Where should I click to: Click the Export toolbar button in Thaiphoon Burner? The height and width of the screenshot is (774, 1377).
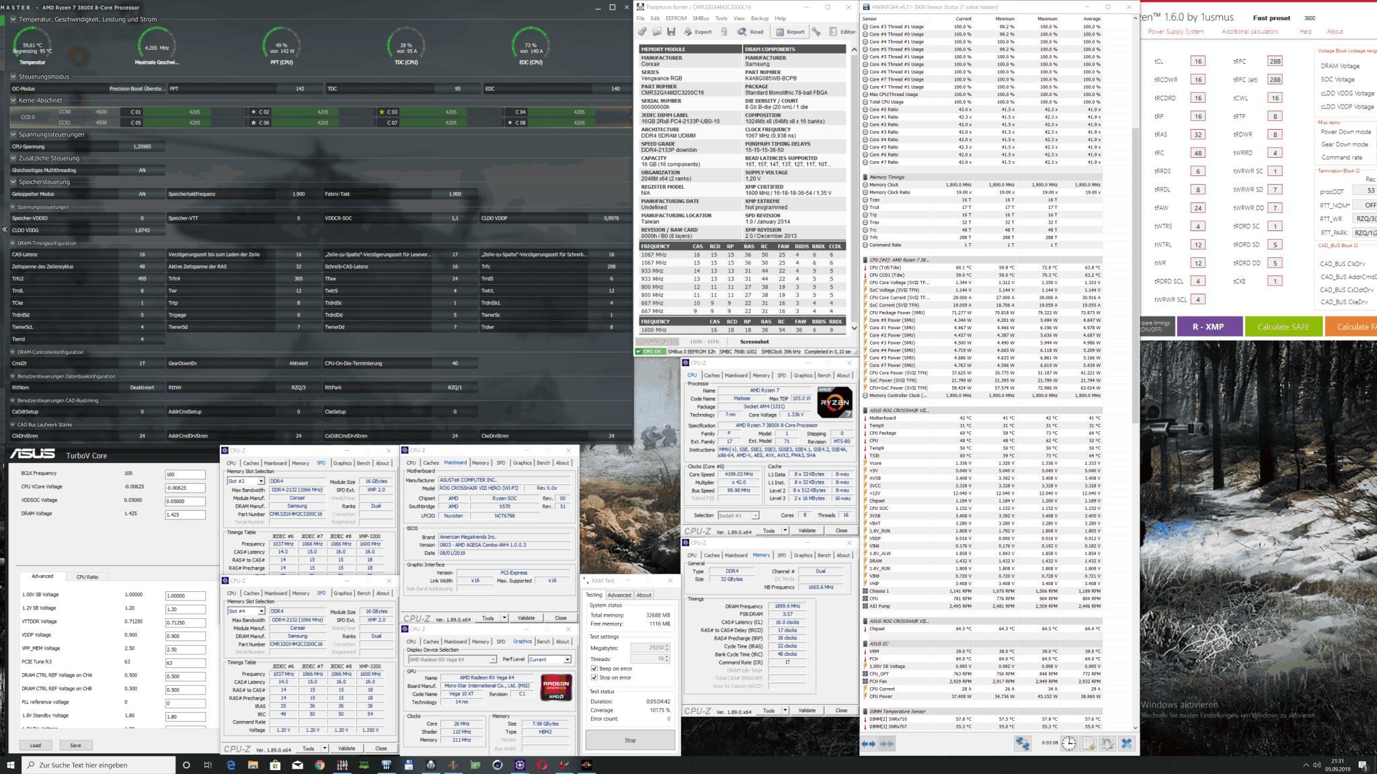point(697,32)
